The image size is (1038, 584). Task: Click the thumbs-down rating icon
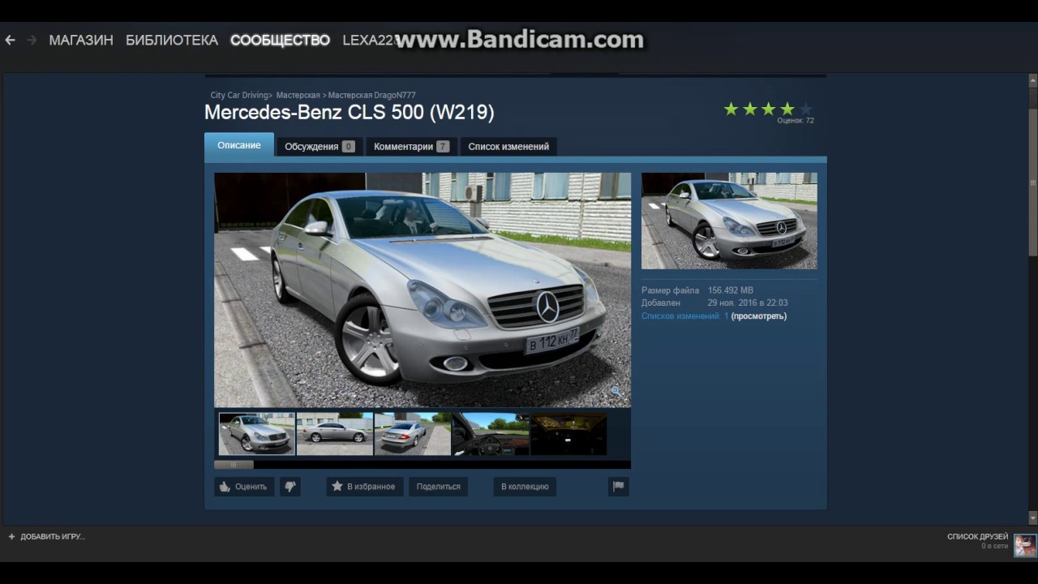click(290, 487)
